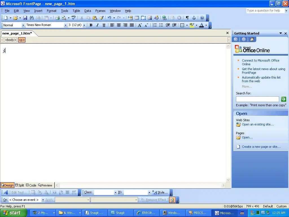Open the Insert menu

[38, 11]
